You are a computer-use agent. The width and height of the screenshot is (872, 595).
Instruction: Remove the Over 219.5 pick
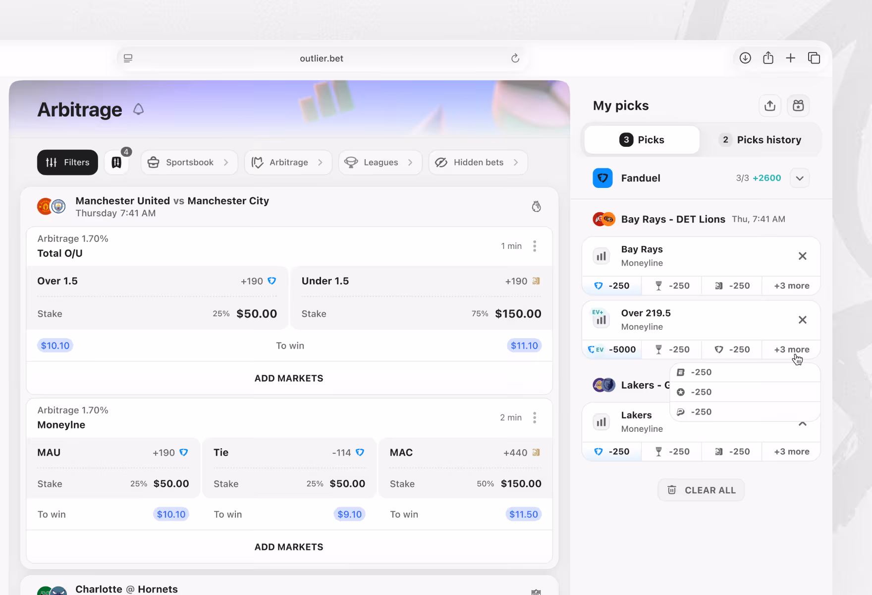coord(803,320)
